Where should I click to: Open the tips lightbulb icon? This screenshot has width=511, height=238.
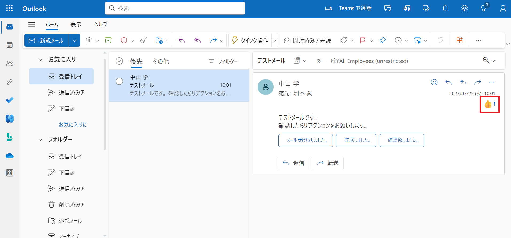(484, 9)
